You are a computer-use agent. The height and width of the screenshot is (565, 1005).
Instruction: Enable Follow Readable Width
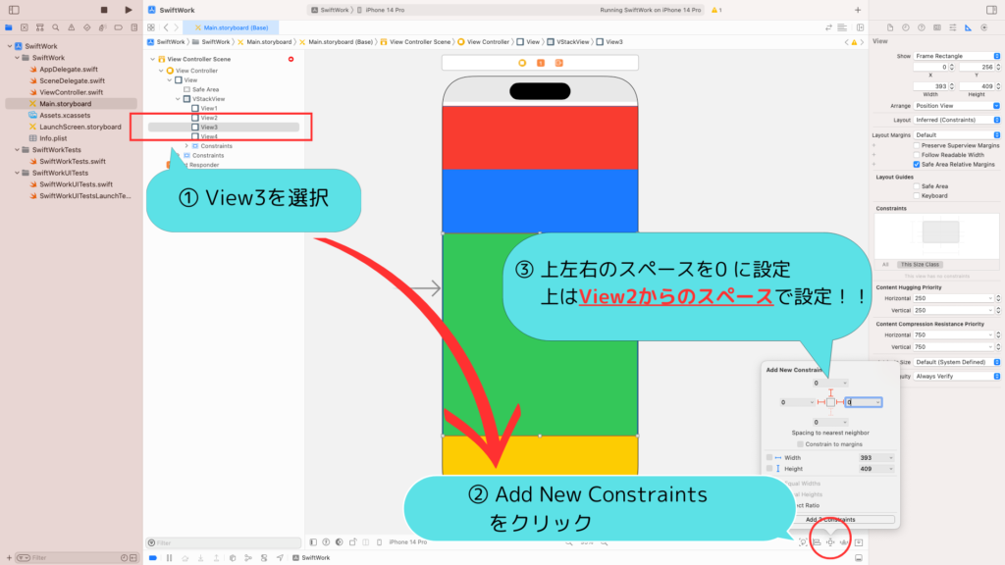coord(917,155)
